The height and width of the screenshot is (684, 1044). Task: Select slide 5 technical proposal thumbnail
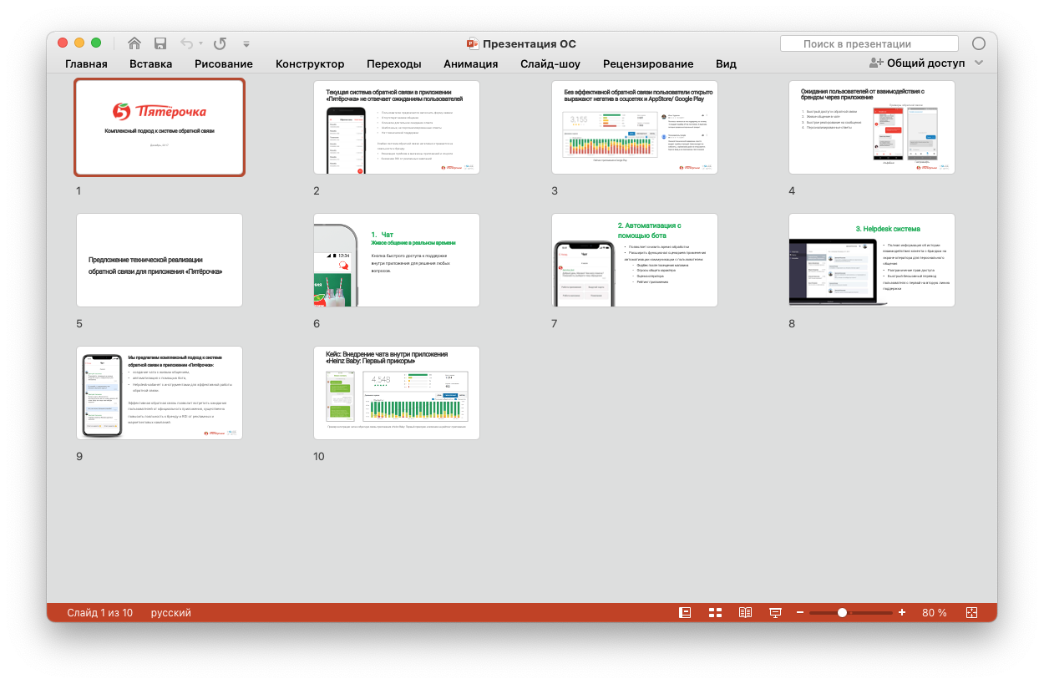click(160, 260)
